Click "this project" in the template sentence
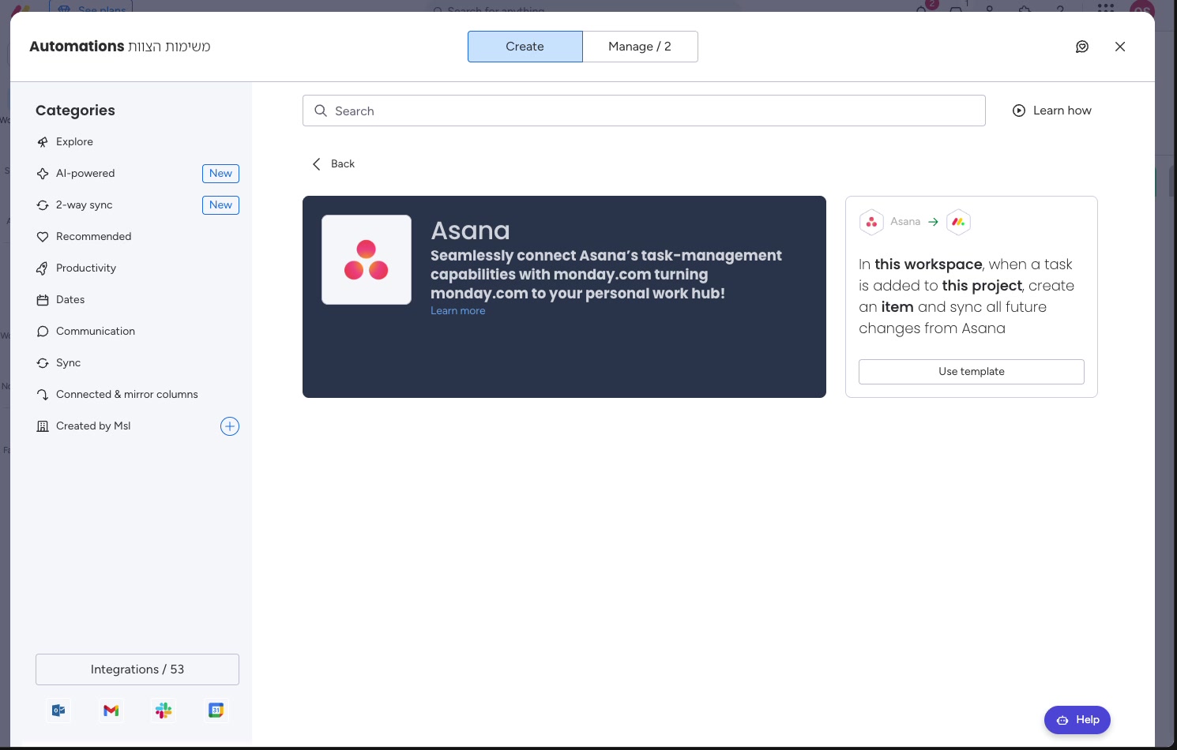Viewport: 1177px width, 750px height. [x=982, y=286]
